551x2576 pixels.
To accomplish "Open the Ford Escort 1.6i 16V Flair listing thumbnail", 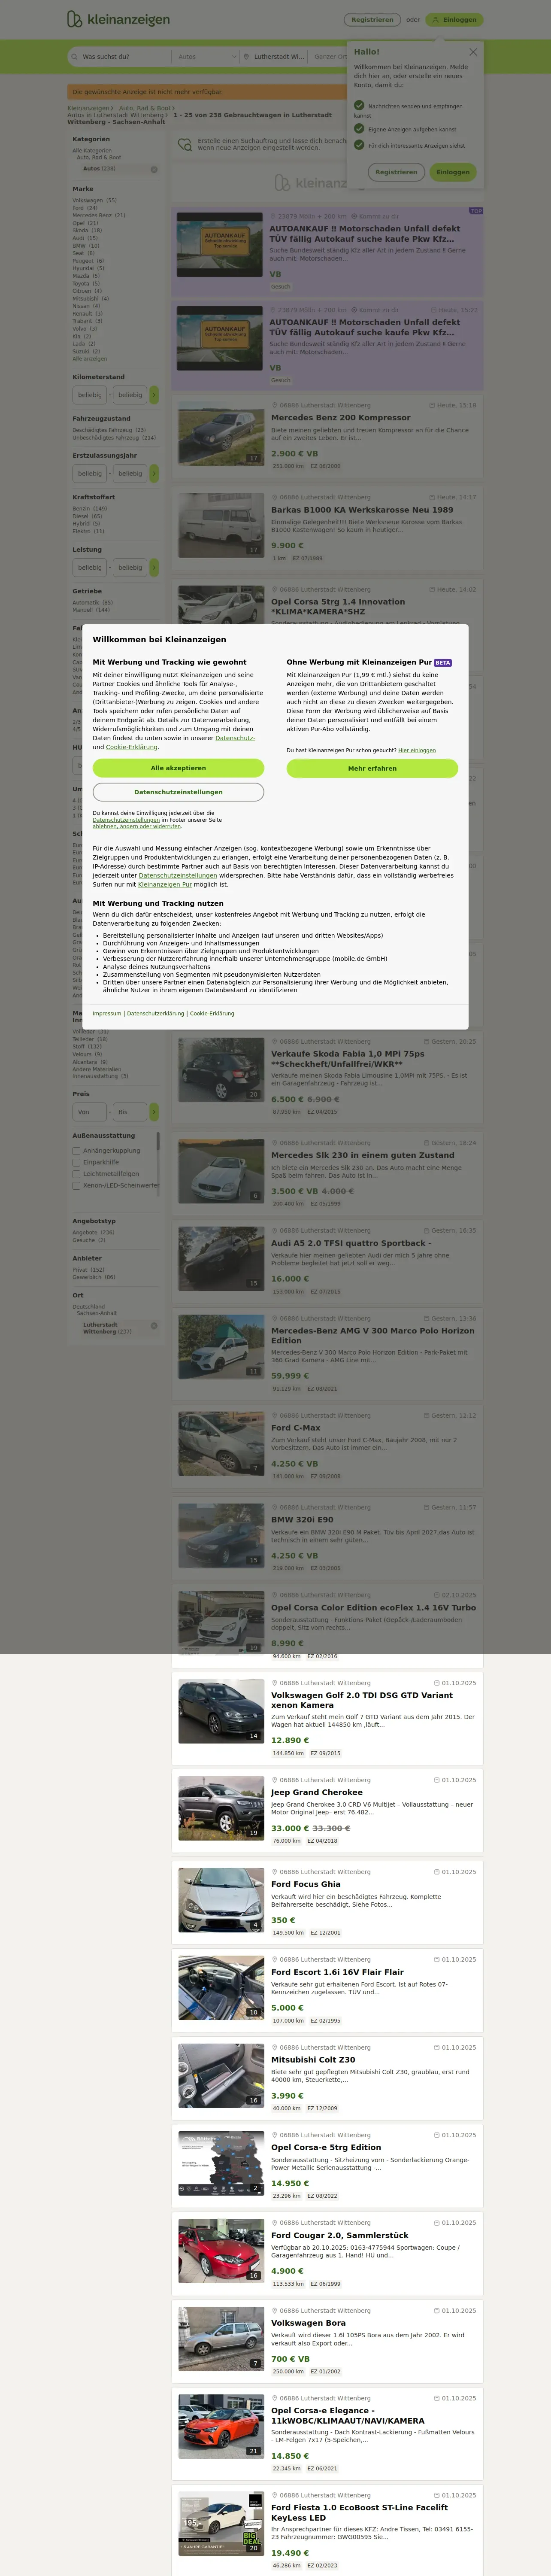I will click(x=221, y=1987).
